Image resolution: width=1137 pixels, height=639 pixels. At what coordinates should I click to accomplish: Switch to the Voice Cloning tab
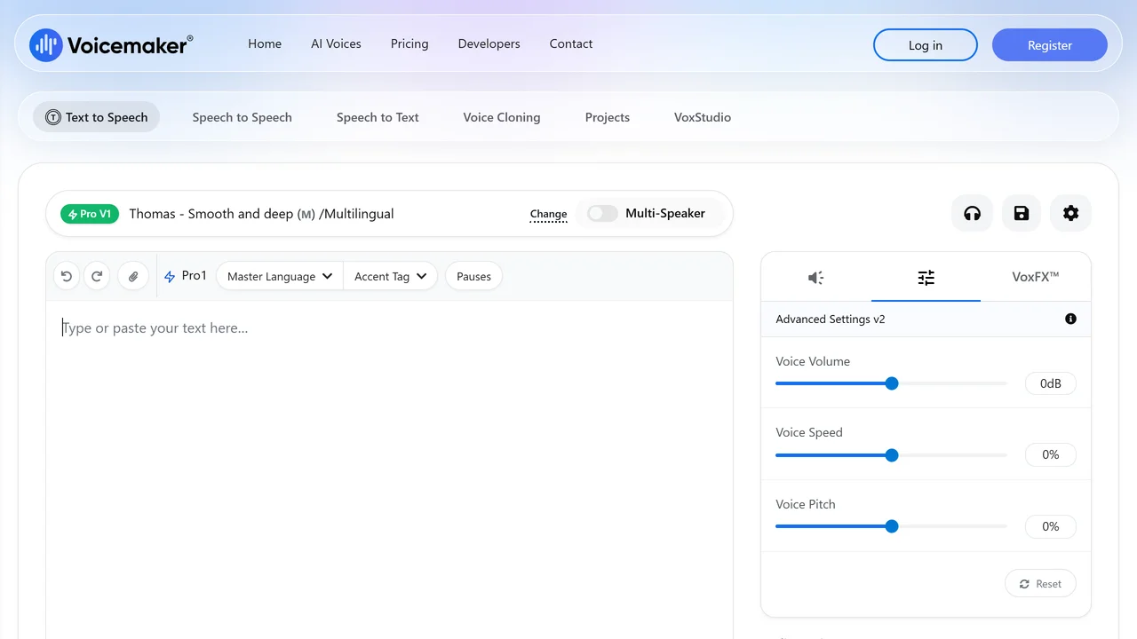click(x=502, y=117)
